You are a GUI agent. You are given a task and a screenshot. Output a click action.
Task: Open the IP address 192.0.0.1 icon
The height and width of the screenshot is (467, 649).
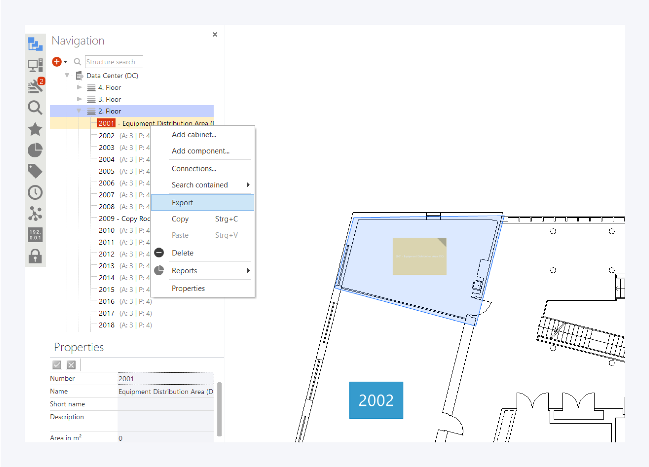tap(35, 235)
